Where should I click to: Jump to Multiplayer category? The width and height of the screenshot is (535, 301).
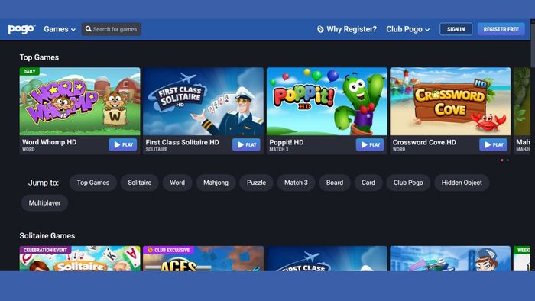(x=44, y=202)
